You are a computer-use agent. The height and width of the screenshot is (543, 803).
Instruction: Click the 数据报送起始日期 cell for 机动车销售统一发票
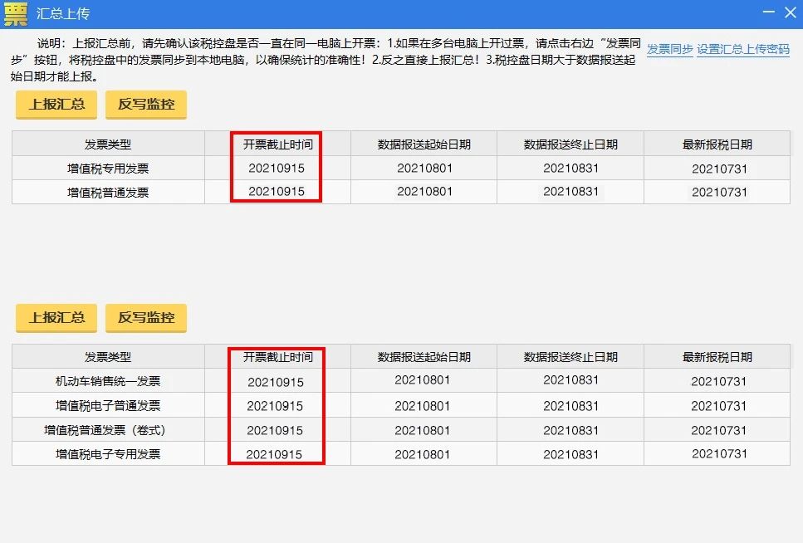click(423, 381)
